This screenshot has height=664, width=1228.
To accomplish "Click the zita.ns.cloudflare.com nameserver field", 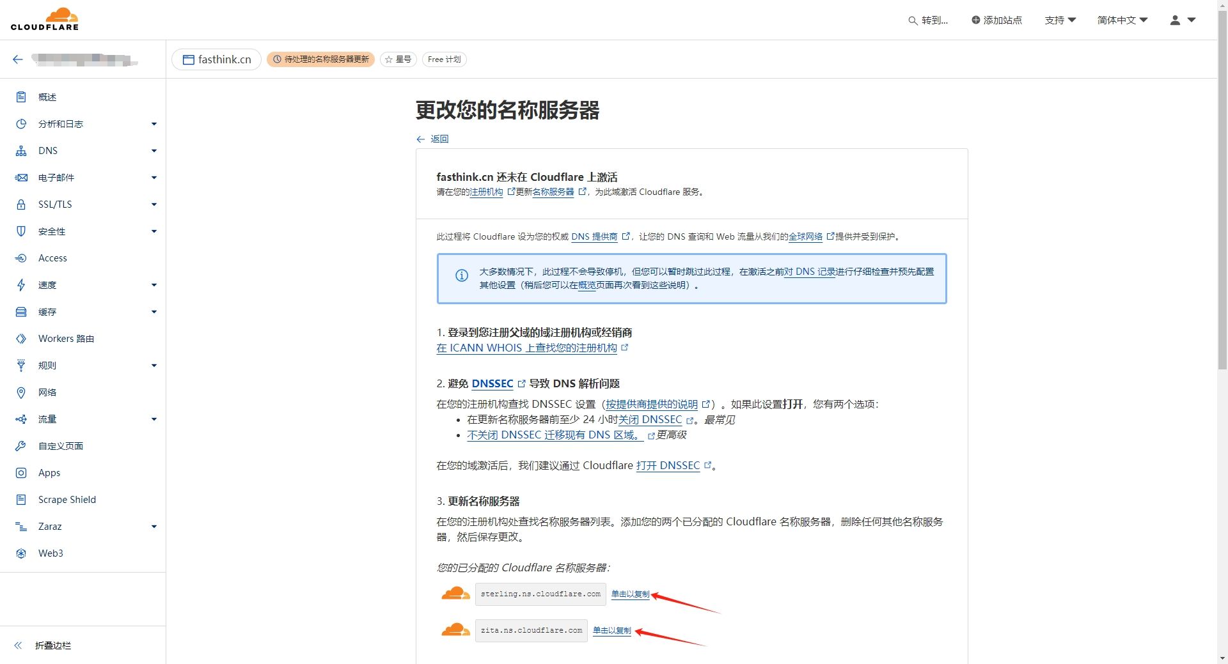I will pyautogui.click(x=531, y=631).
